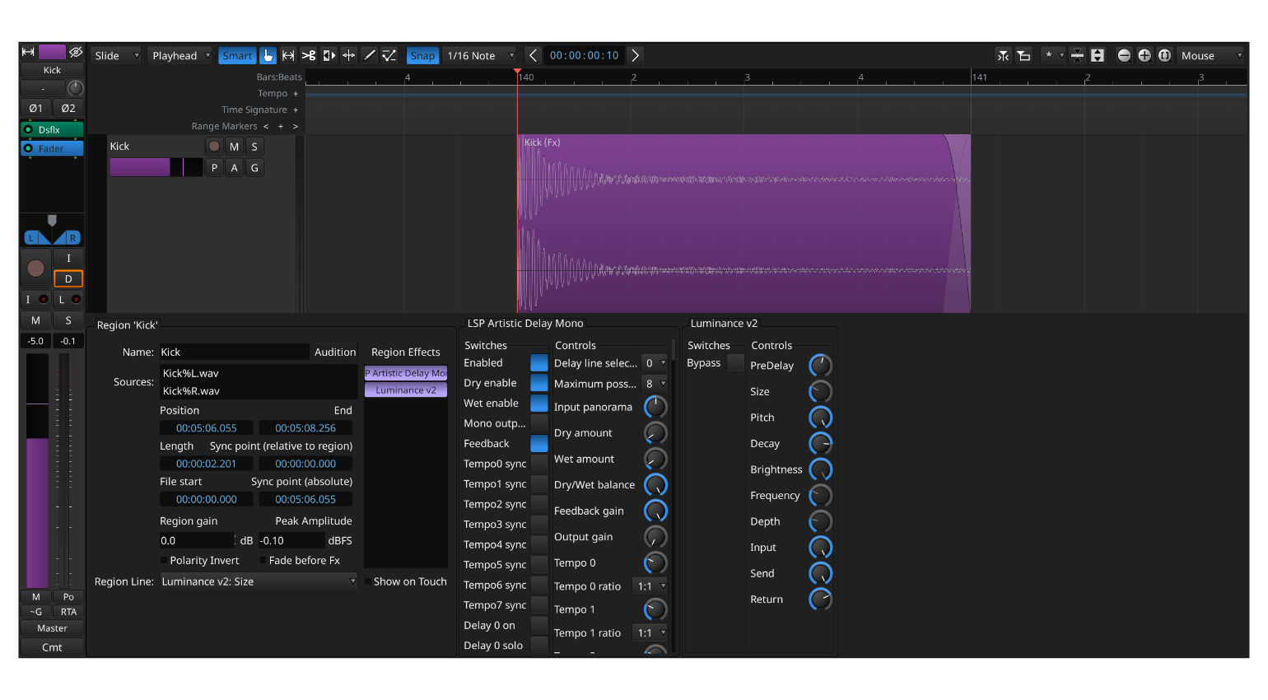The height and width of the screenshot is (700, 1268).
Task: Select the Cut scissors tool
Action: click(x=309, y=55)
